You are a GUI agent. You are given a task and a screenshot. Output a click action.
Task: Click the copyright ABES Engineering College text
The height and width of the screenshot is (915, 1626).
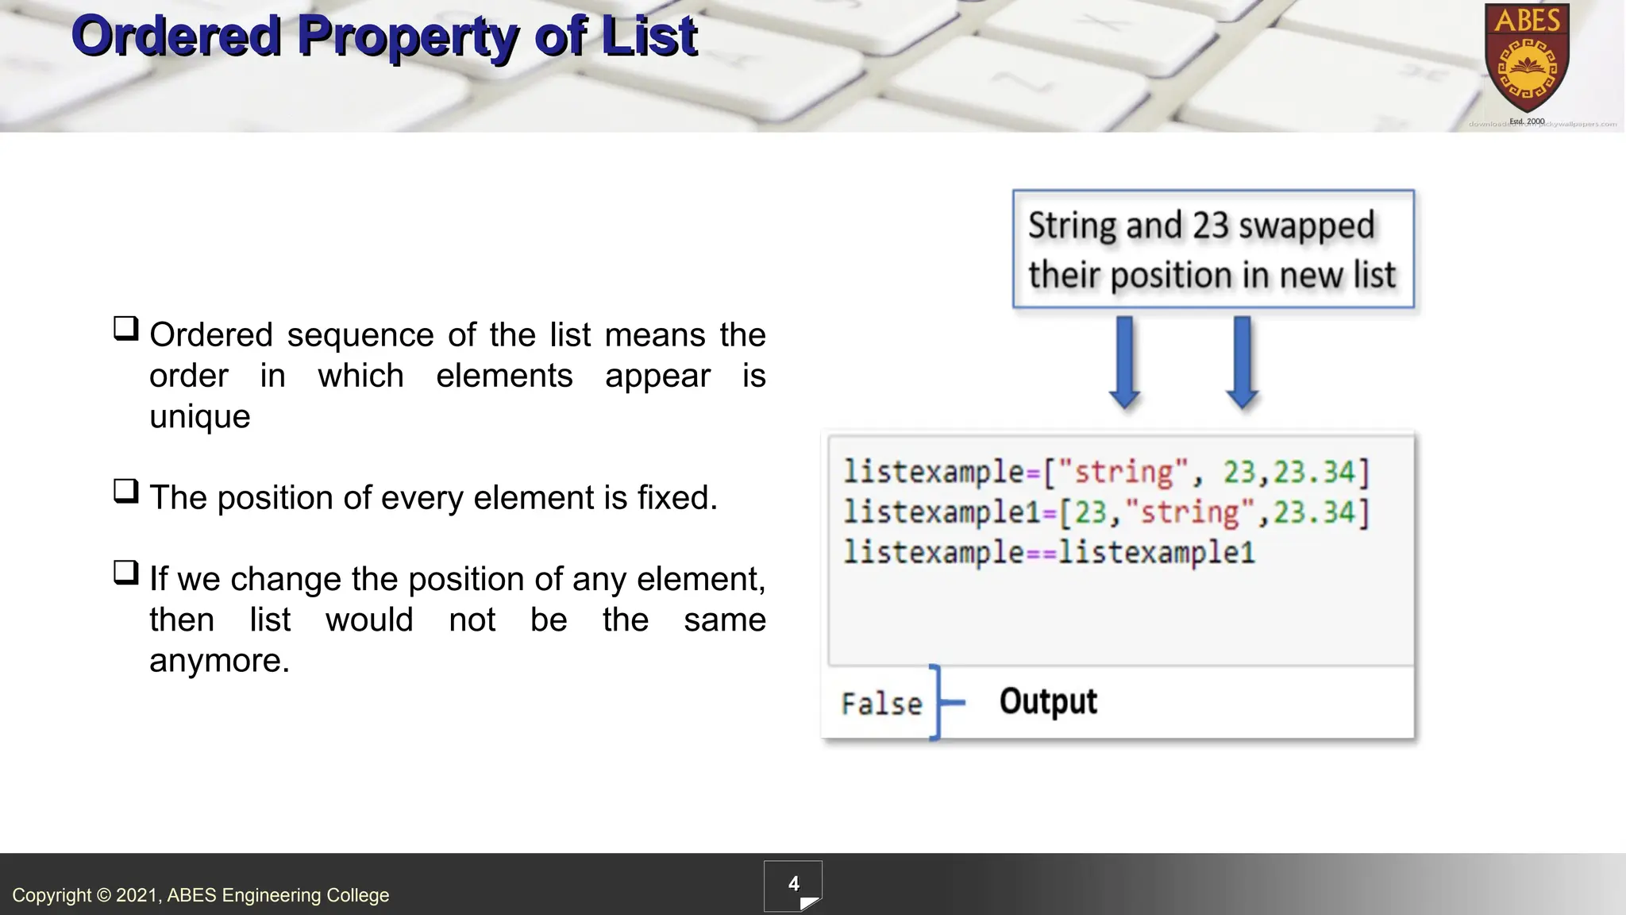(201, 895)
